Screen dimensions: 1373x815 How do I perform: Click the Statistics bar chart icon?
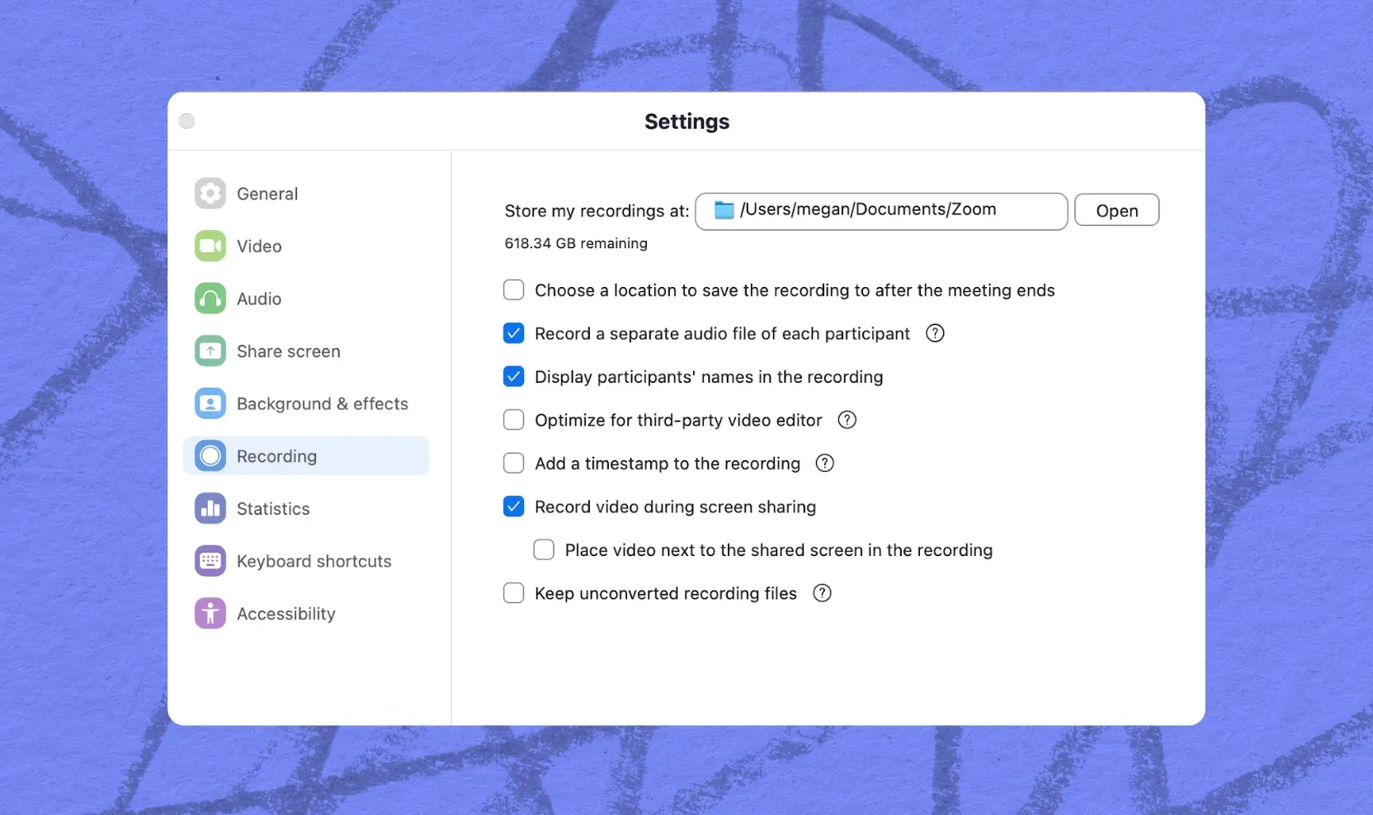(210, 509)
